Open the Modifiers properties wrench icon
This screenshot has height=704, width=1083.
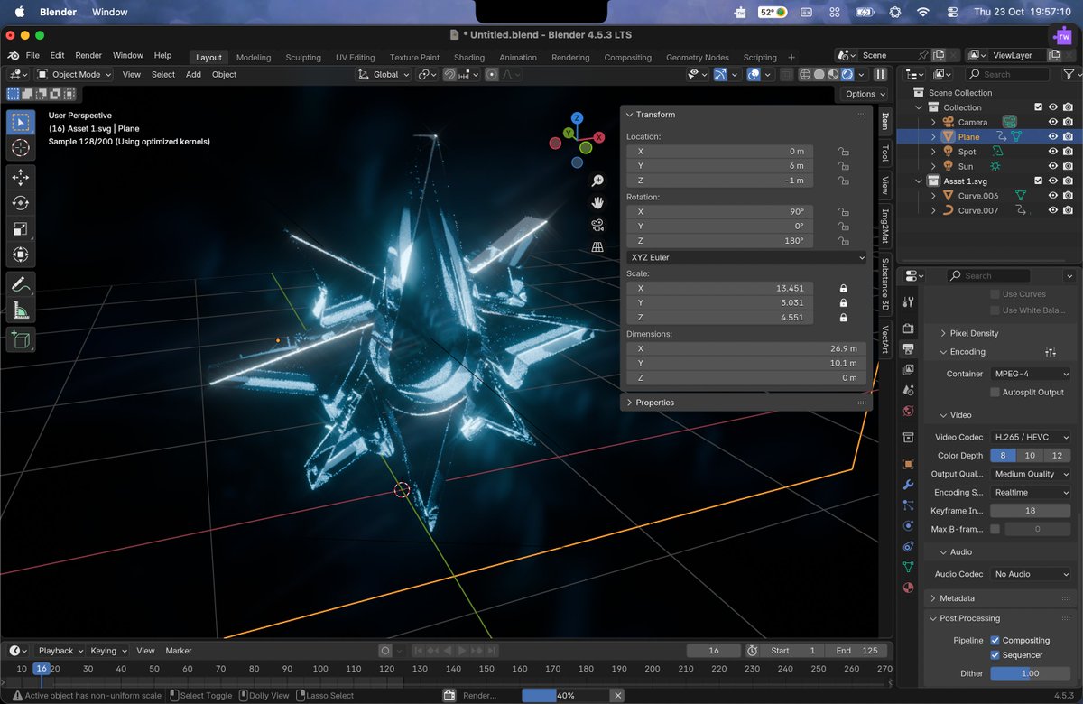[x=908, y=485]
